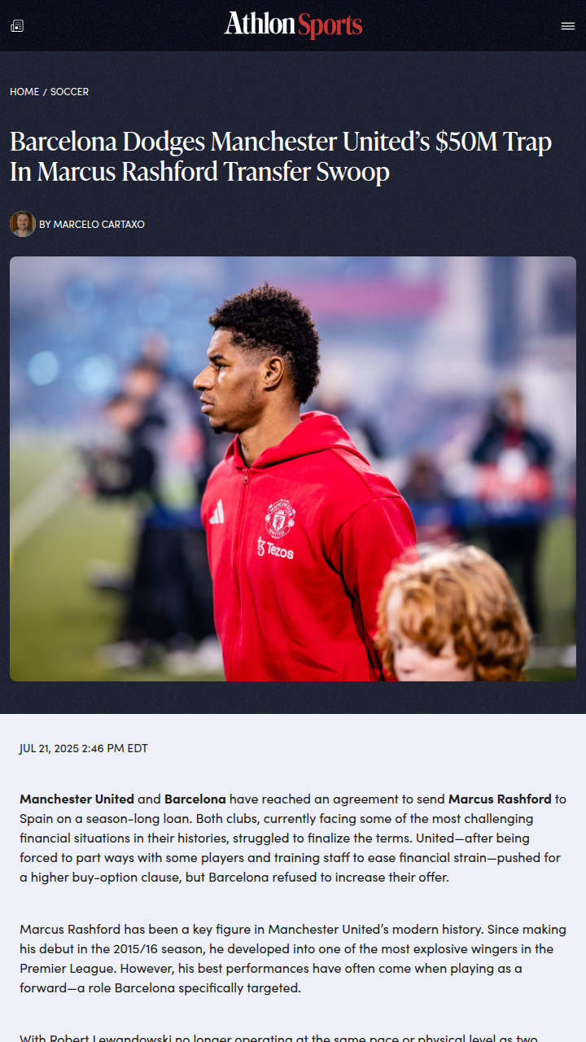Follow the bold Barcelona link in article
586x1042 pixels.
click(x=195, y=799)
